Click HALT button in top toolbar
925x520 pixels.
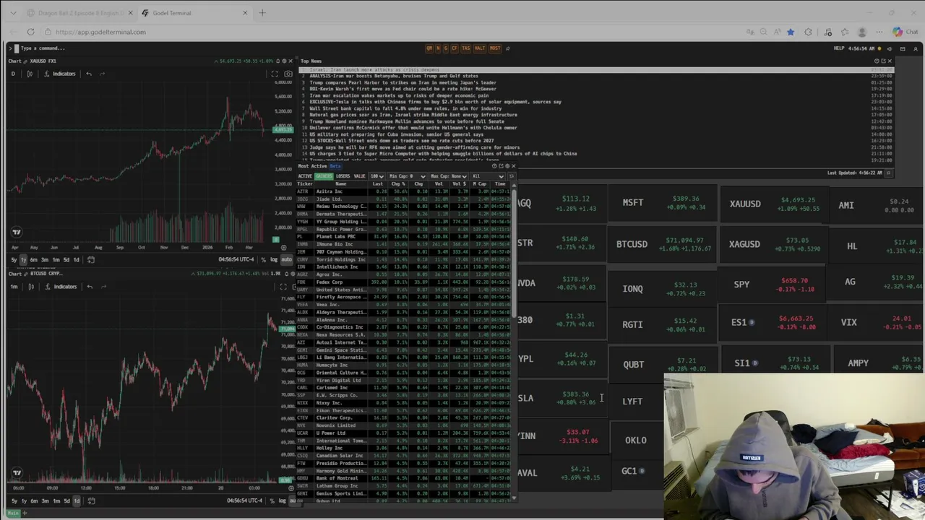click(x=480, y=48)
